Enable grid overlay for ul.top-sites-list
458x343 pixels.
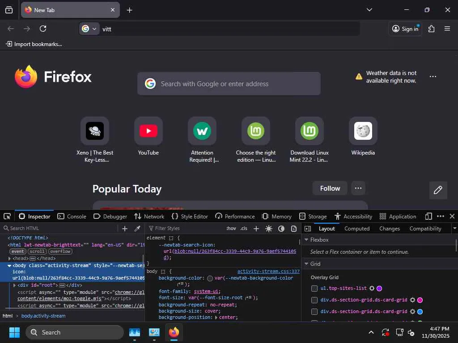point(314,289)
